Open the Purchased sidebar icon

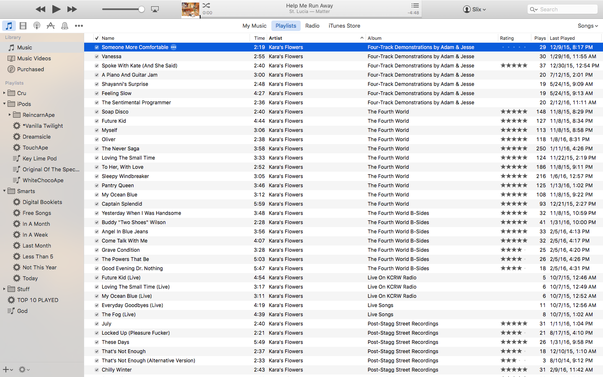pyautogui.click(x=11, y=69)
